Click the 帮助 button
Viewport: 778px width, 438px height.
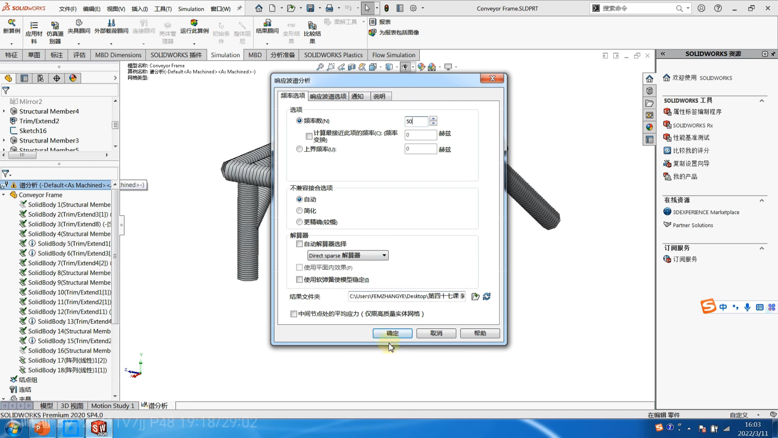coord(480,333)
